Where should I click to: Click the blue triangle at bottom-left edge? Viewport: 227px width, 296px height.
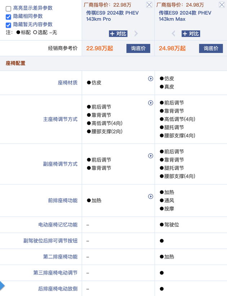(x=2, y=286)
